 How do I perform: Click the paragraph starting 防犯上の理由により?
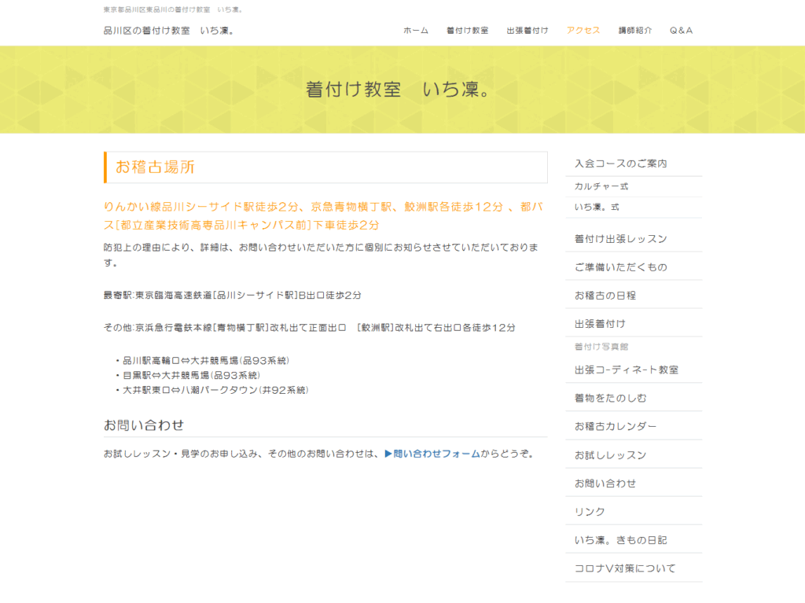(x=321, y=255)
